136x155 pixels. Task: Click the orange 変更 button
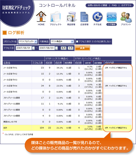pos(82,48)
